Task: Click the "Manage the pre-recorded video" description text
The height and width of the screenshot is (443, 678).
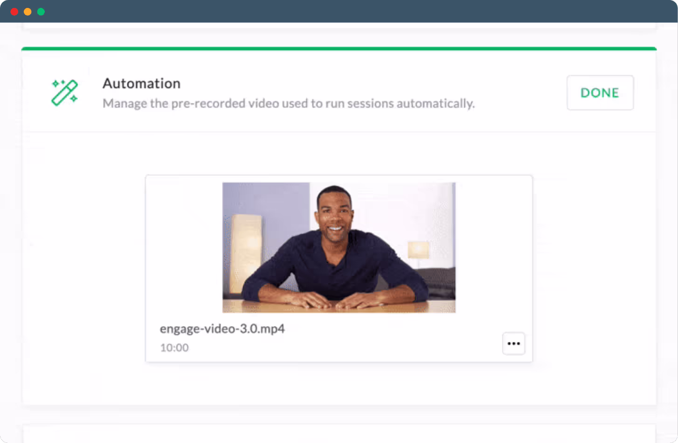Action: click(x=289, y=103)
